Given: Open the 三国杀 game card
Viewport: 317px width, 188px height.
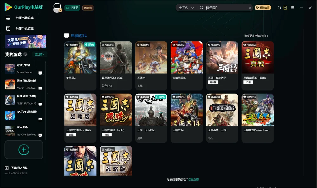Looking at the screenshot, I should pos(151,66).
